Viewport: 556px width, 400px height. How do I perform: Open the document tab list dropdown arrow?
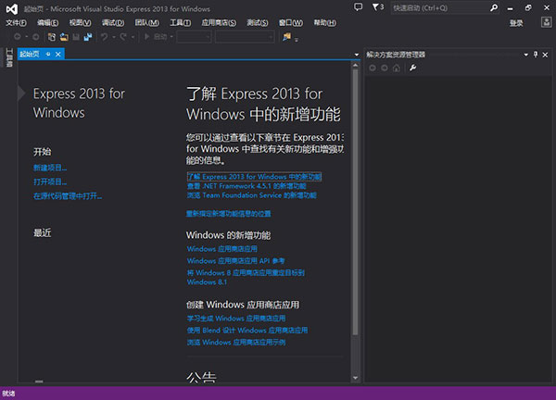point(357,55)
